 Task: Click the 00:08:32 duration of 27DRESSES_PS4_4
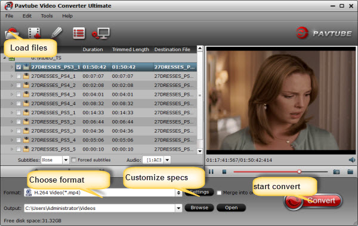93,103
